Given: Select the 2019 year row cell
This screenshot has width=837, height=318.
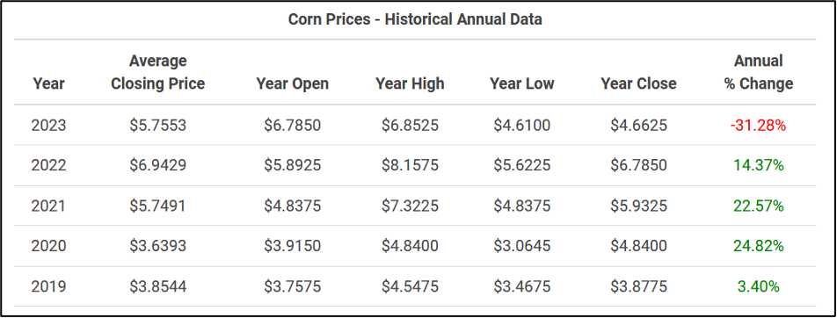Looking at the screenshot, I should (48, 286).
